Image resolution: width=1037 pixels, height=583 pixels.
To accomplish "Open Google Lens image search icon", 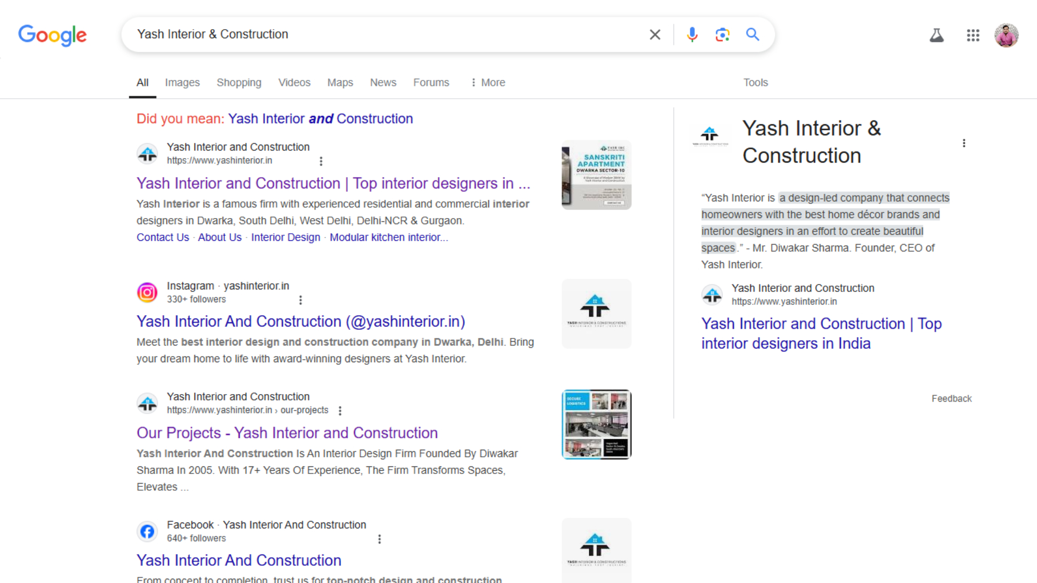I will [722, 35].
